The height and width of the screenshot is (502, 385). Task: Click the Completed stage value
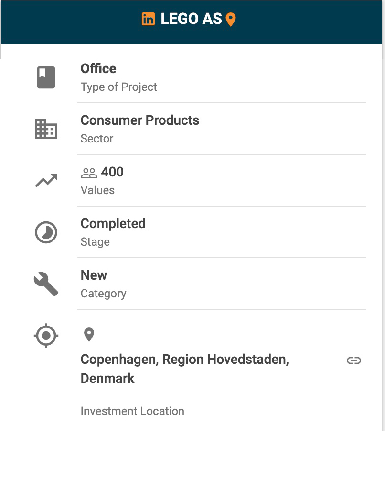[113, 224]
